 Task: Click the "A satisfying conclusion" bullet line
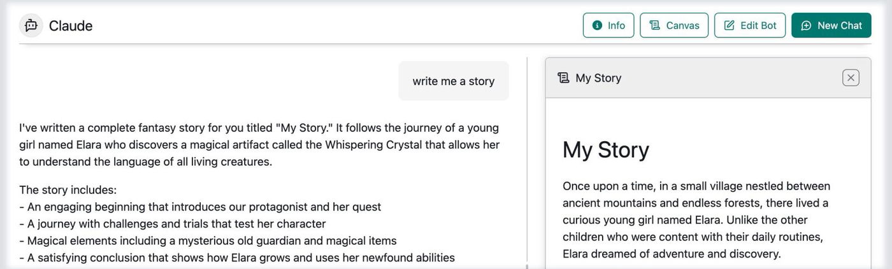[237, 258]
